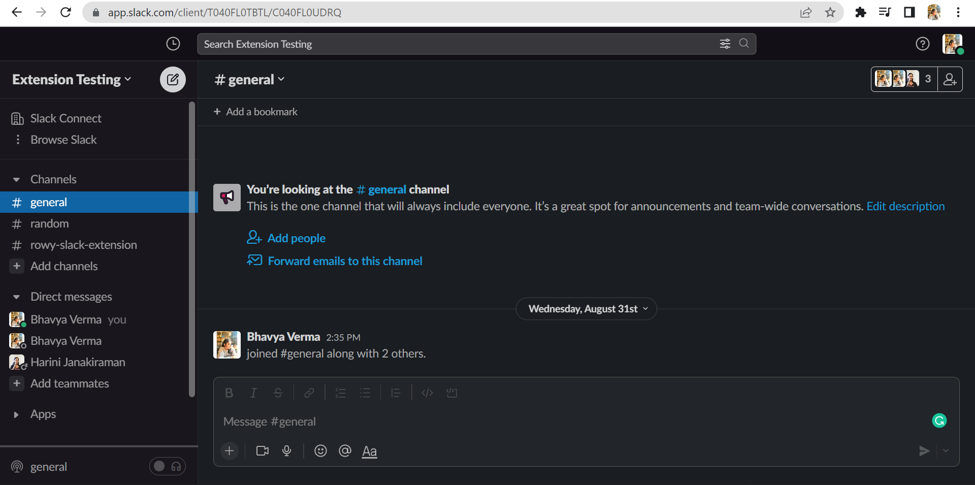Click the compose new message icon

coord(173,79)
